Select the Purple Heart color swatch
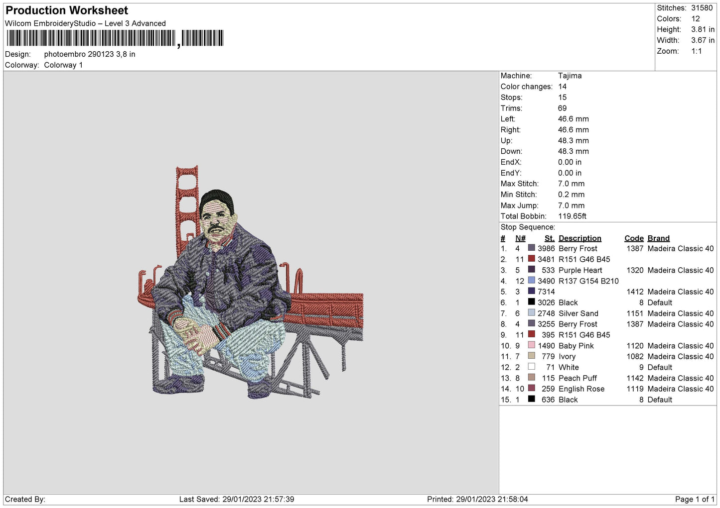Image resolution: width=720 pixels, height=508 pixels. [531, 270]
